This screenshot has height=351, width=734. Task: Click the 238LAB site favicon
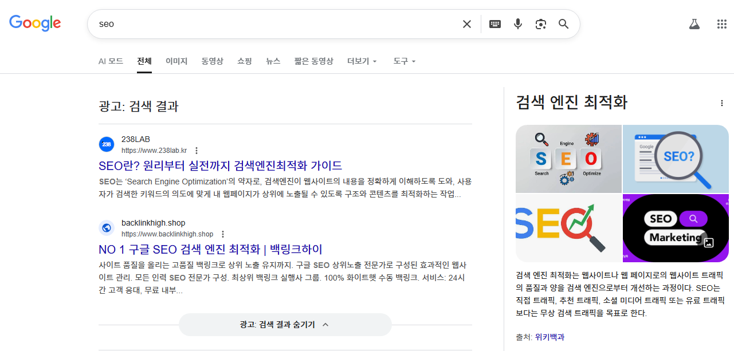tap(107, 144)
